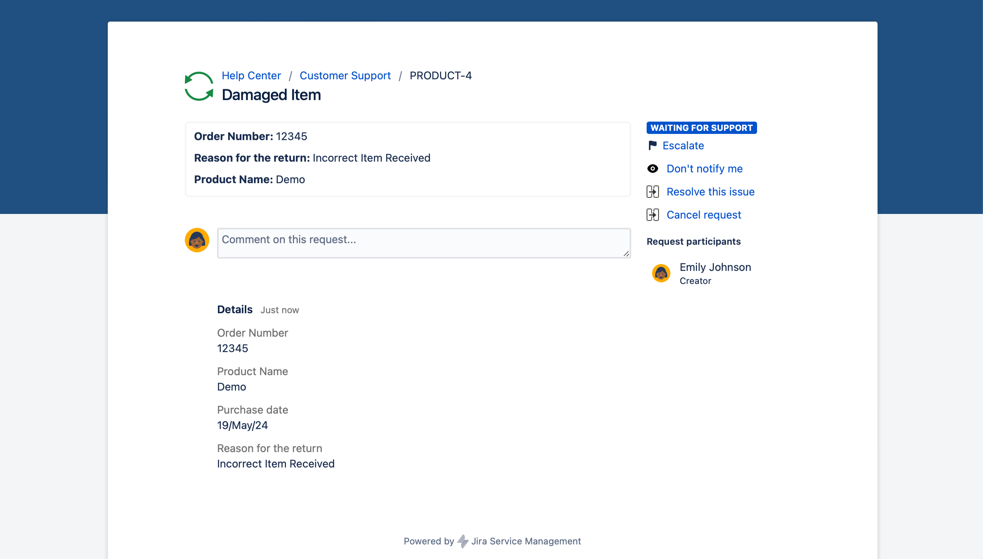Toggle Don't notify me
This screenshot has width=983, height=559.
coord(704,169)
